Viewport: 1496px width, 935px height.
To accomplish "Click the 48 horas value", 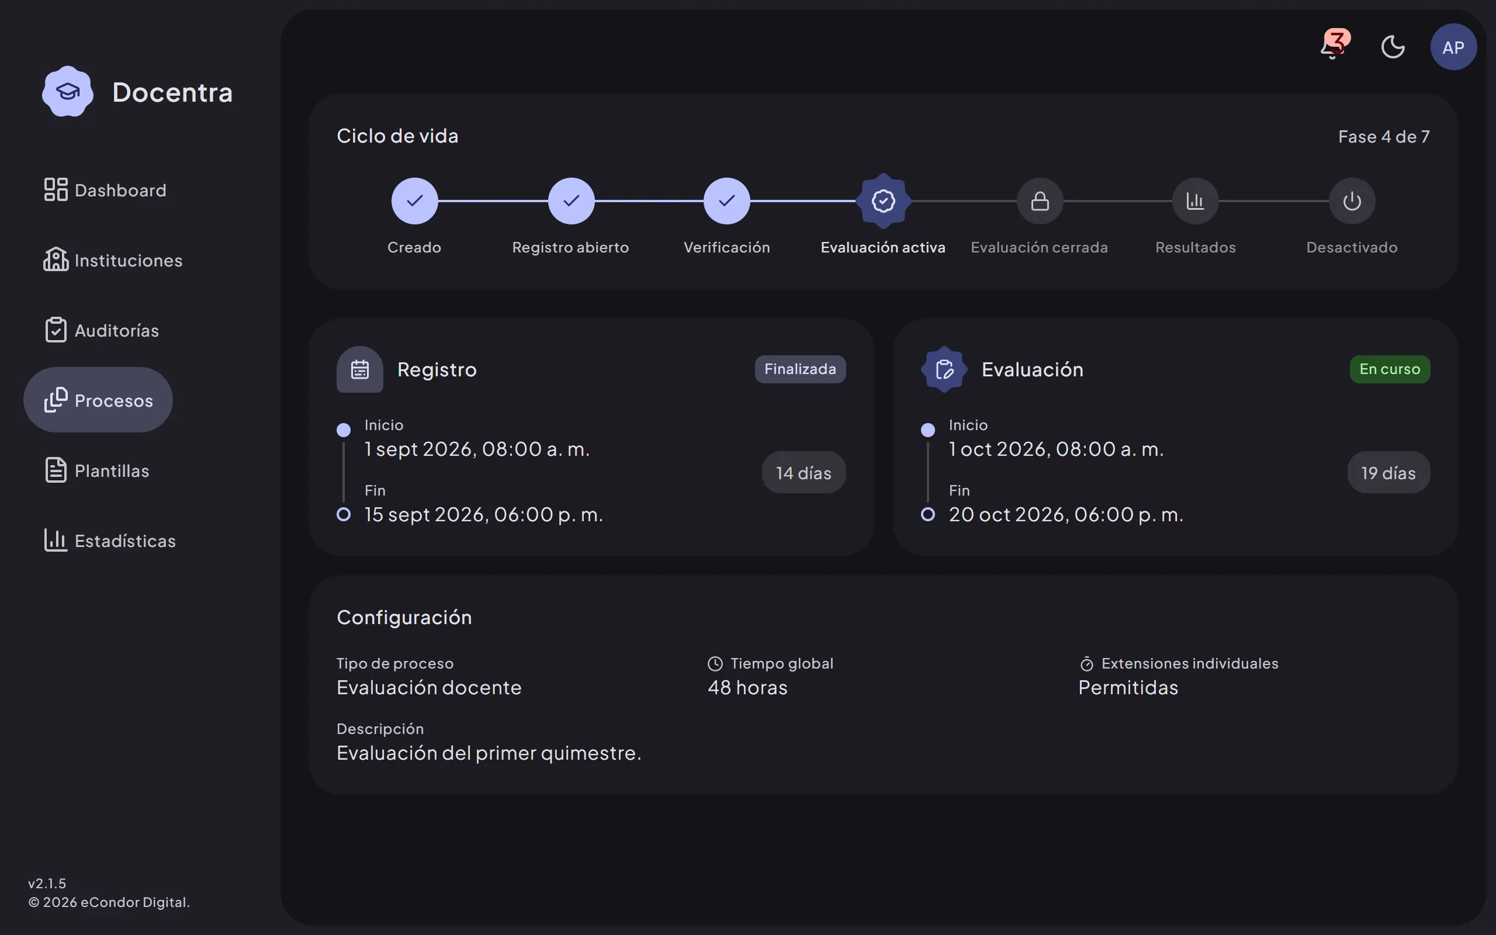I will click(x=747, y=688).
